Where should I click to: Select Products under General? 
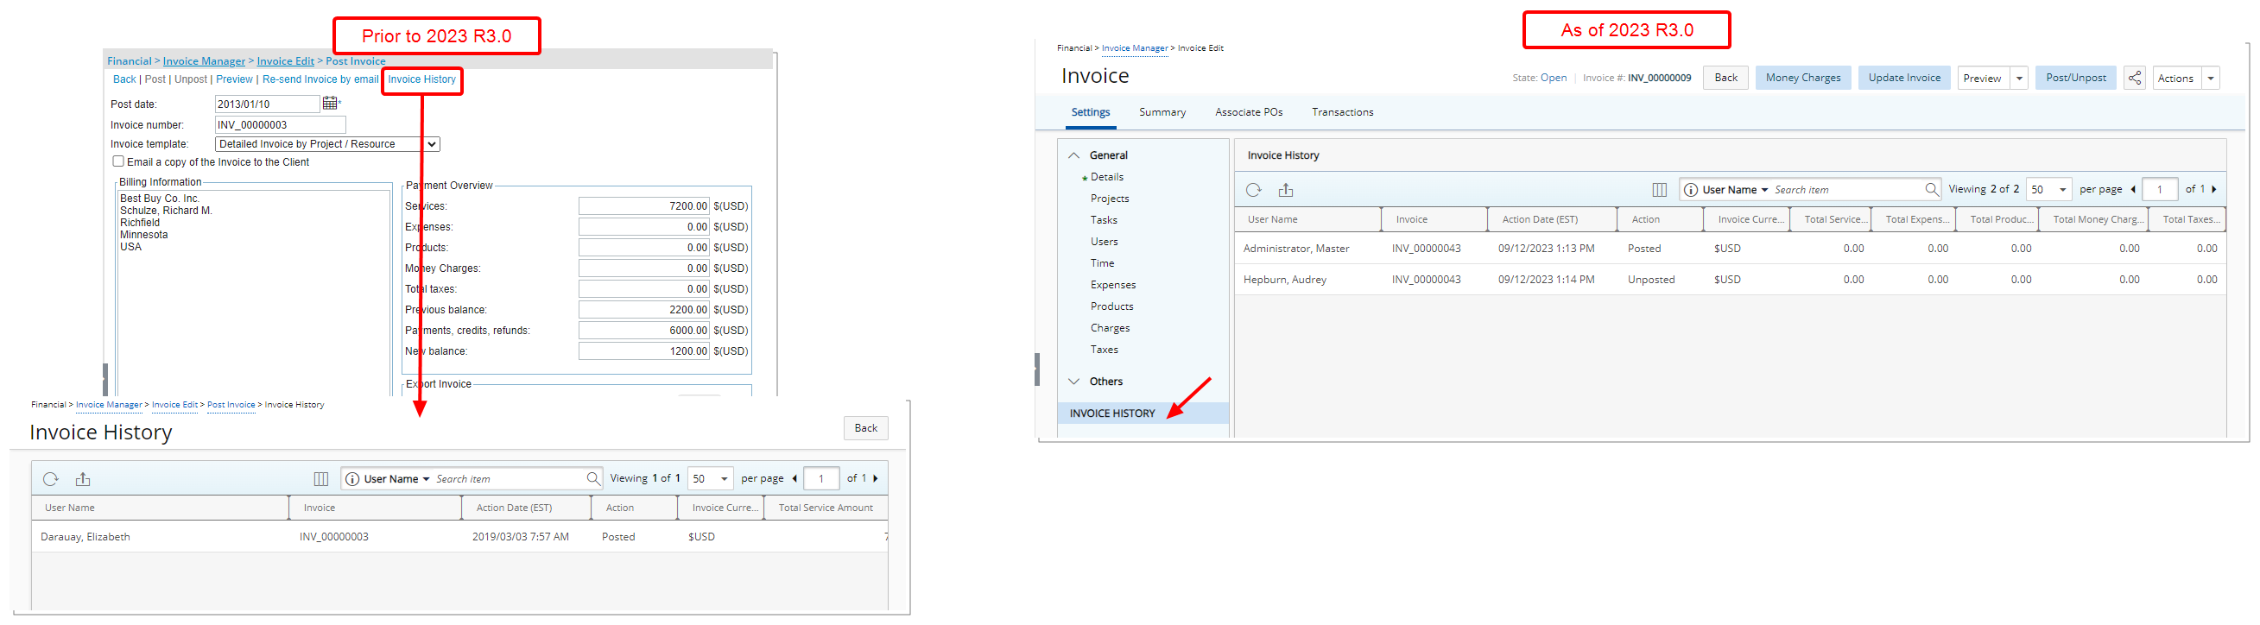1111,306
